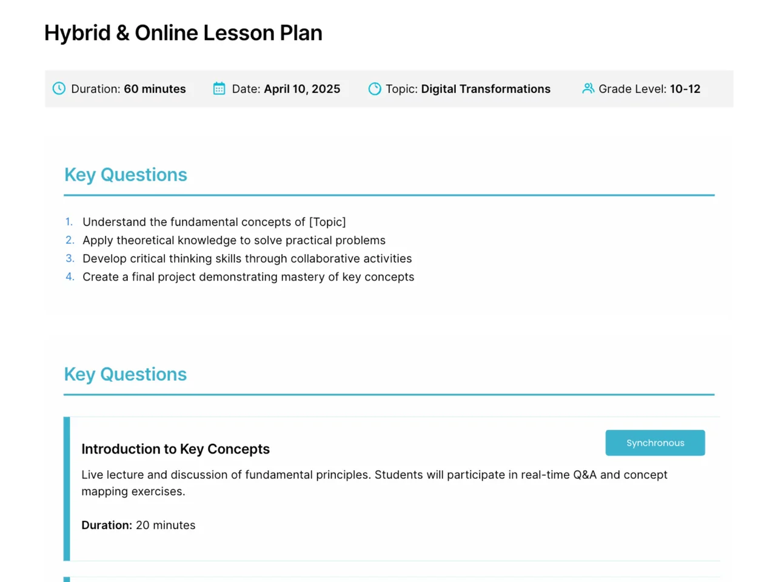Select the April 10, 2025 date value
The width and height of the screenshot is (776, 582).
pos(302,89)
